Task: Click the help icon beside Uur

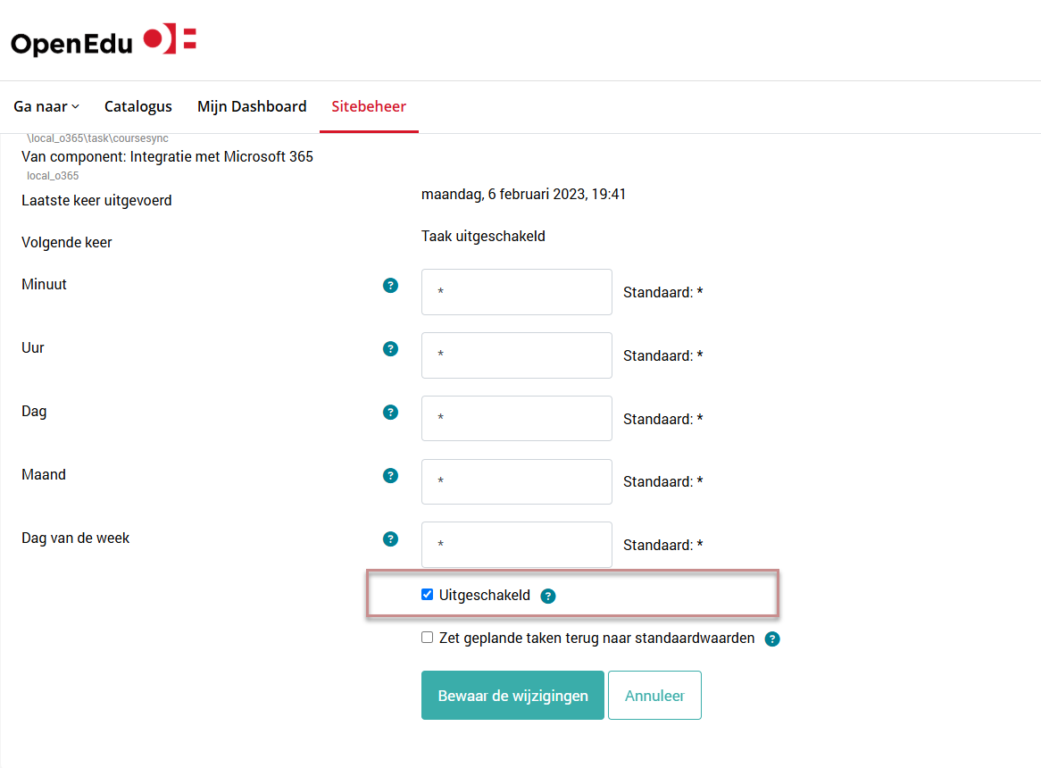Action: point(390,349)
